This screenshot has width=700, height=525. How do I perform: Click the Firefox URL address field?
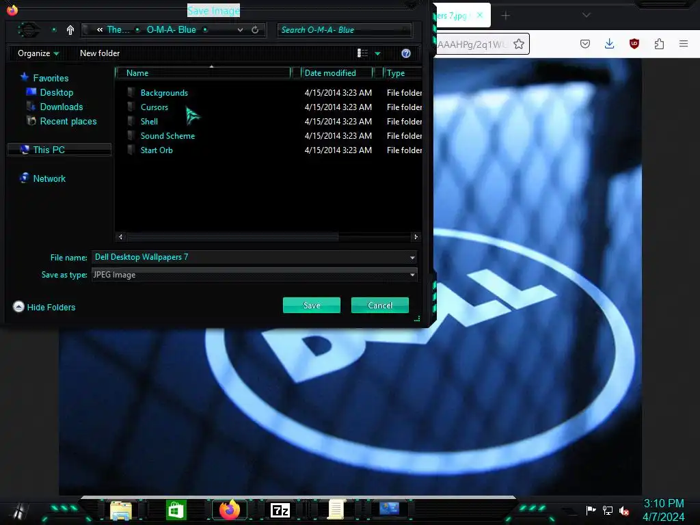coord(473,44)
